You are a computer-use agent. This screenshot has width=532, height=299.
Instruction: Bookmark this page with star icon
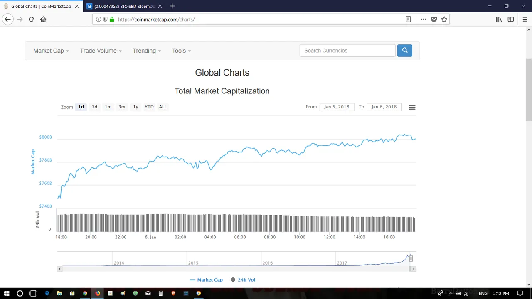pos(444,19)
